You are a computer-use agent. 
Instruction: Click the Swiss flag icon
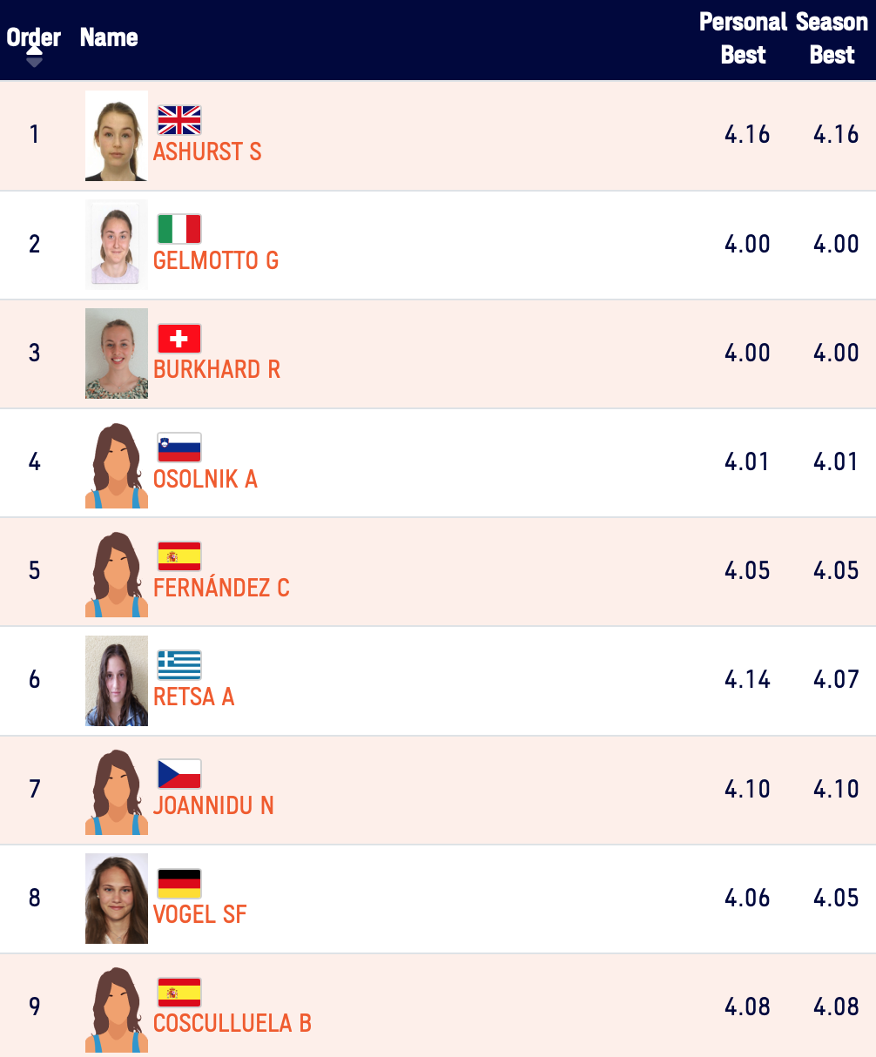click(179, 339)
